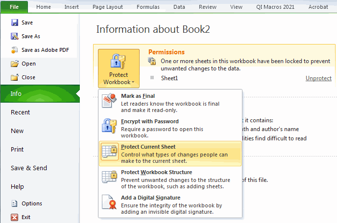337x223 pixels.
Task: Click the Close folder icon
Action: pyautogui.click(x=14, y=77)
